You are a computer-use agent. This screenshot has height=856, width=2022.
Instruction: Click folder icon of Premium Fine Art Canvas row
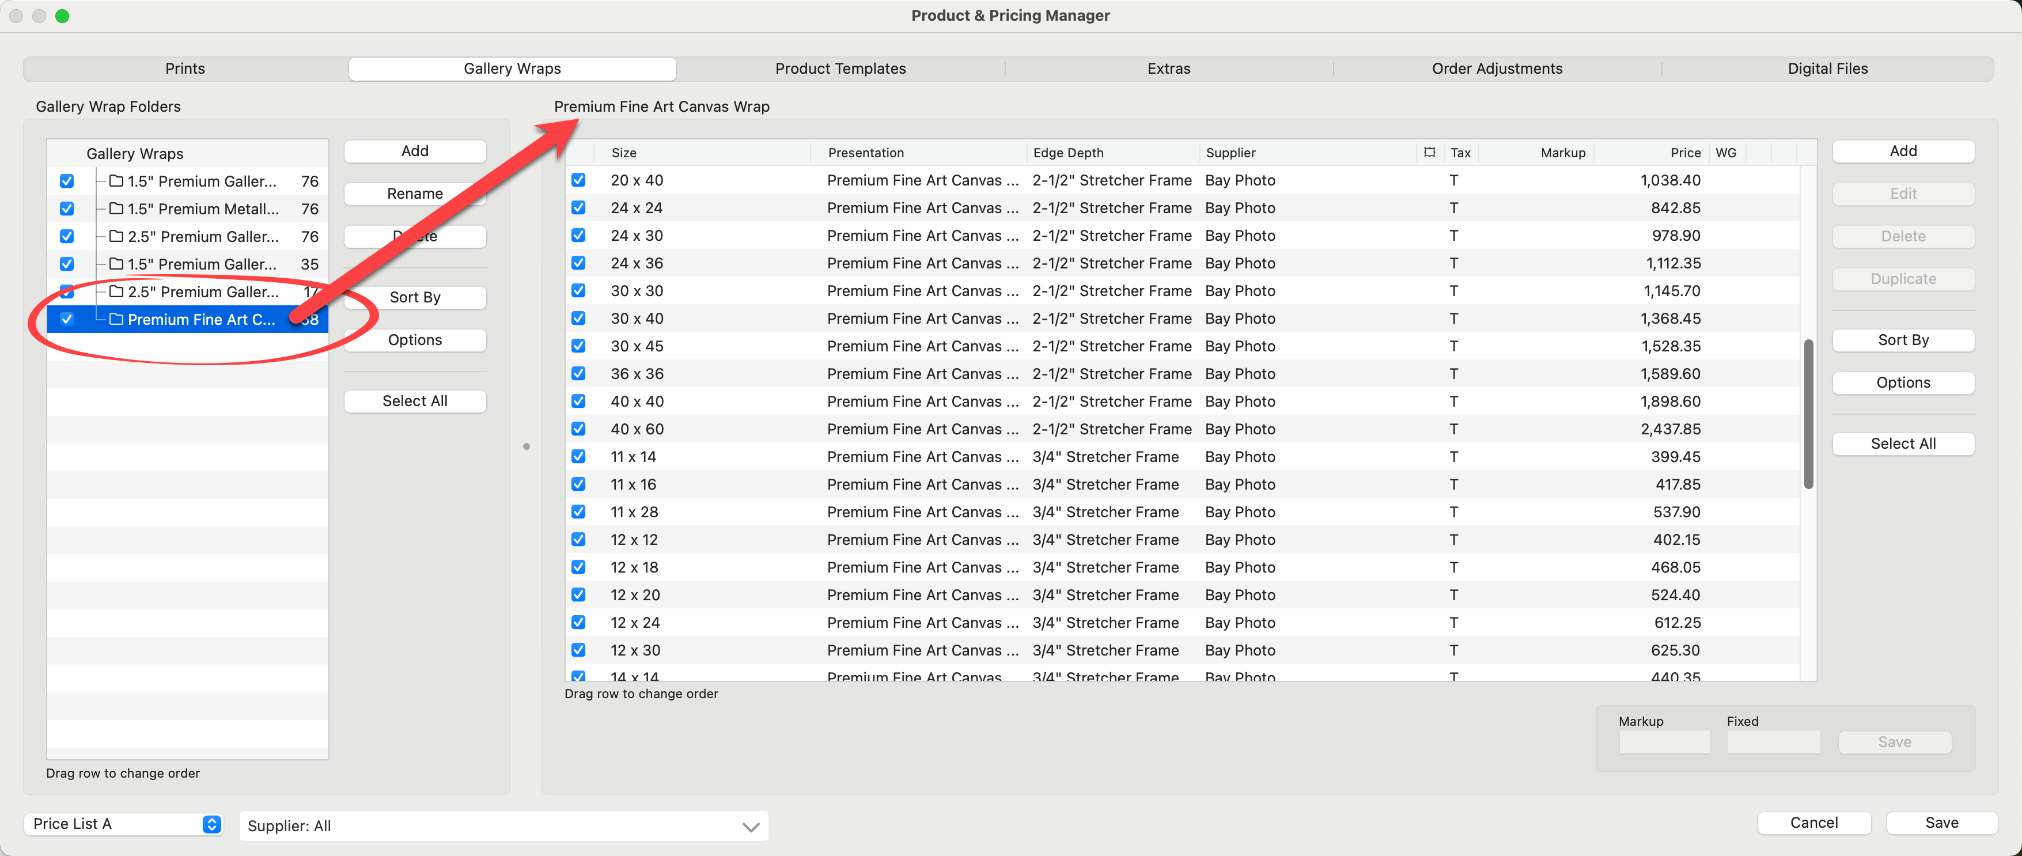pos(116,319)
